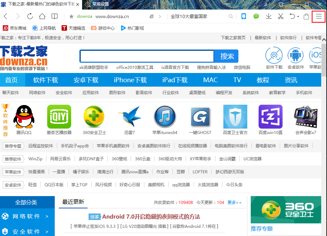Select the 腾讯QQ software icon
Image resolution: width=327 pixels, height=236 pixels.
click(24, 116)
